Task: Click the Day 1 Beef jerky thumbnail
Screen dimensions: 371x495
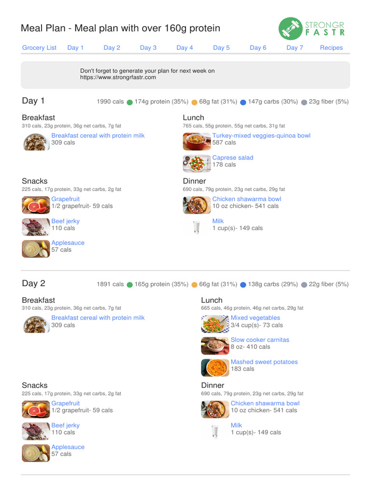Action: (36, 227)
